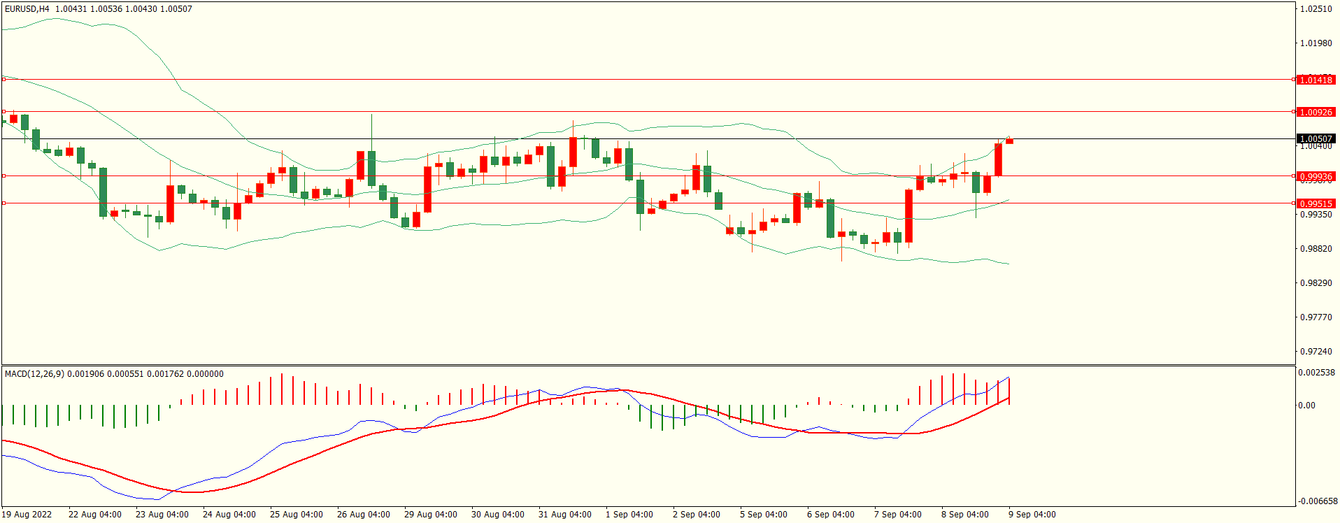Screen dimensions: 1340x523
Task: Click the 1.02510 price scale value
Action: coord(1316,9)
